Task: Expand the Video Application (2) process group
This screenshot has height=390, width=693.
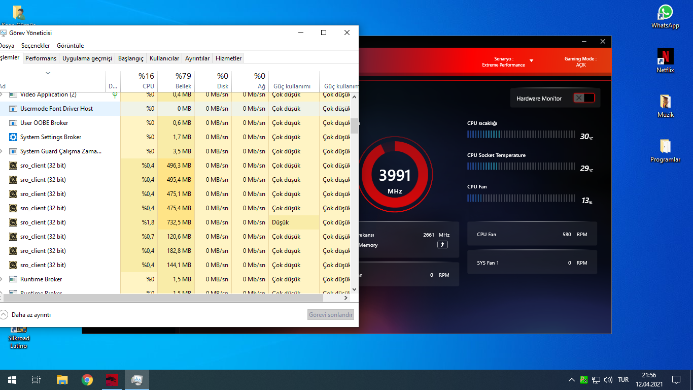Action: pos(2,94)
